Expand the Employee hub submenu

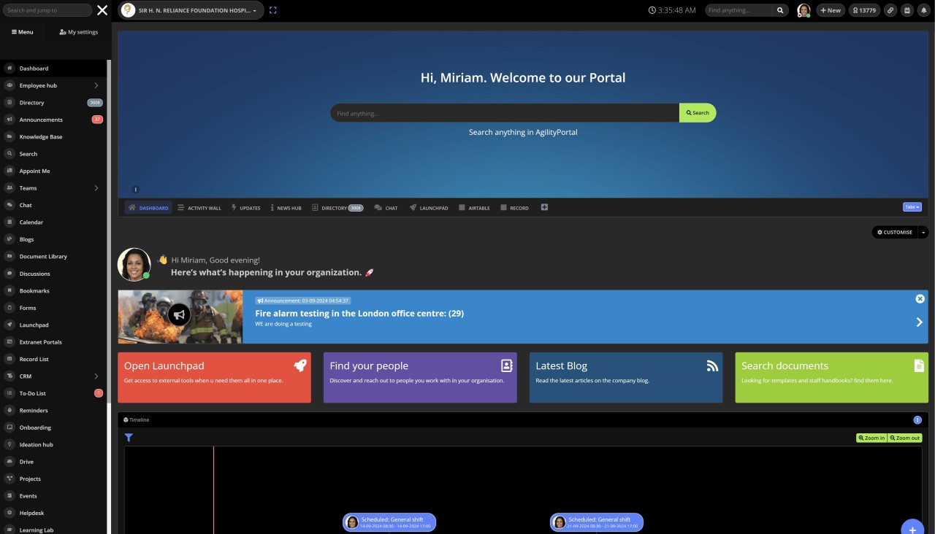pos(96,85)
